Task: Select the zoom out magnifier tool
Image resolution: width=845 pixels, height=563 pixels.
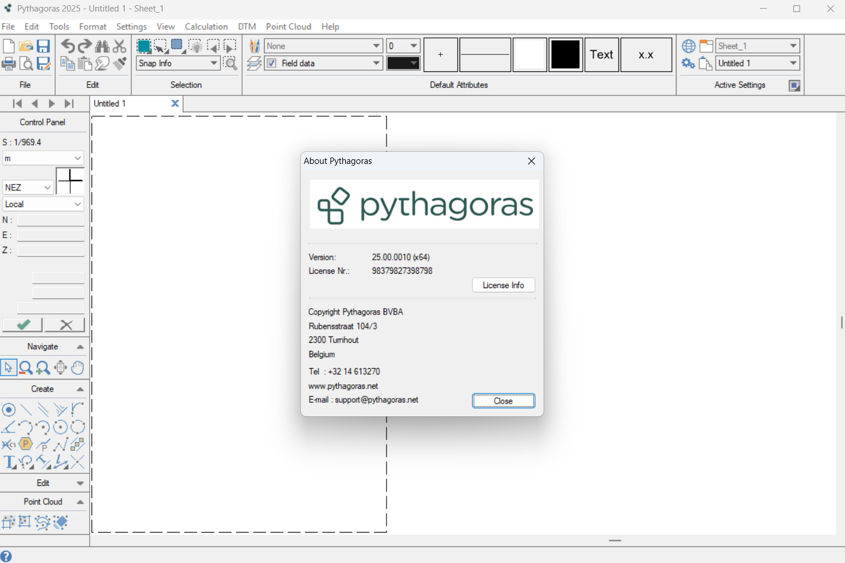Action: tap(26, 367)
